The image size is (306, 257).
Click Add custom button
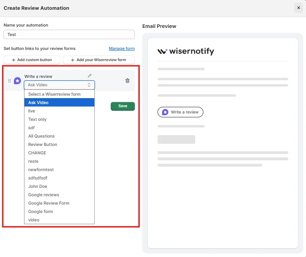point(32,60)
